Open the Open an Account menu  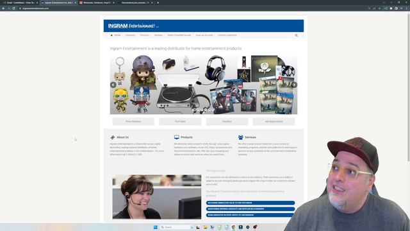pos(204,35)
